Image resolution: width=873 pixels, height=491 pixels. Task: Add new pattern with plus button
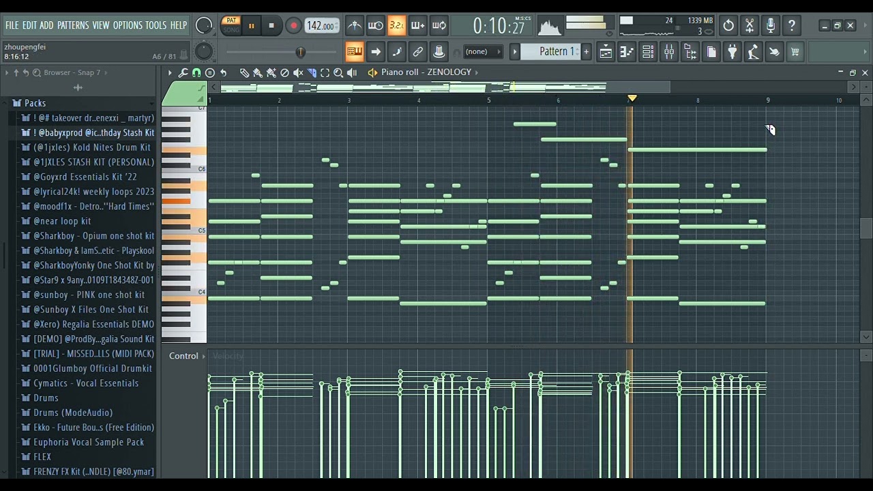coord(586,52)
